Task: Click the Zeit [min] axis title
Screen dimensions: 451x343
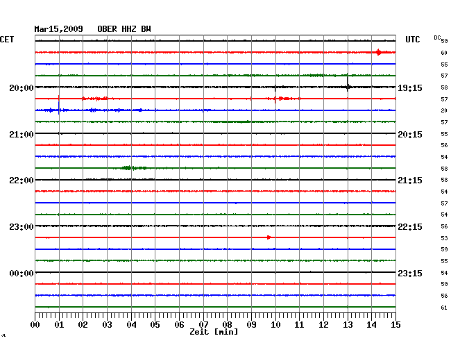Action: point(214,332)
